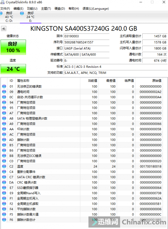Click status orb for AA 坏块计数
168x229 pixels.
(4, 129)
